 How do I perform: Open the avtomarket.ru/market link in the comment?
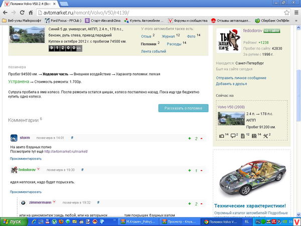(66, 152)
